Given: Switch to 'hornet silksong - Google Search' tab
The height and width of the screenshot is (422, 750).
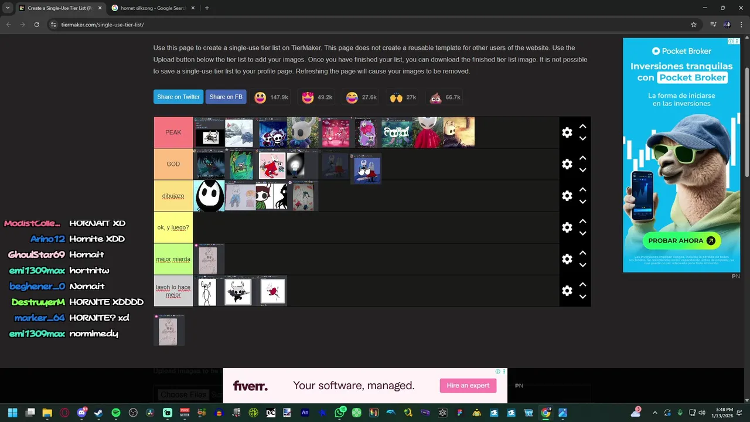Looking at the screenshot, I should [x=152, y=8].
